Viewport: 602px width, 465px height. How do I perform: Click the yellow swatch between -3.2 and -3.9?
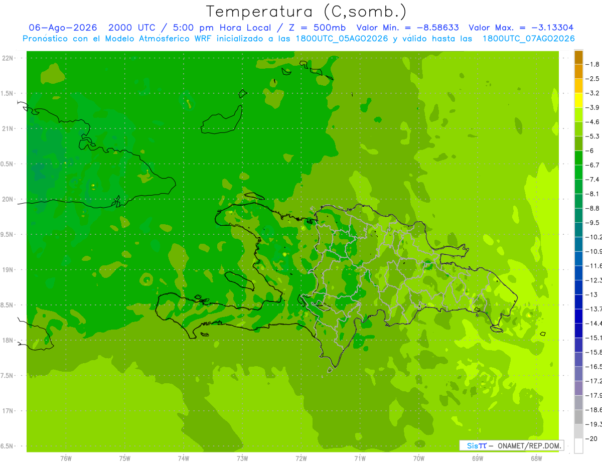(x=578, y=100)
